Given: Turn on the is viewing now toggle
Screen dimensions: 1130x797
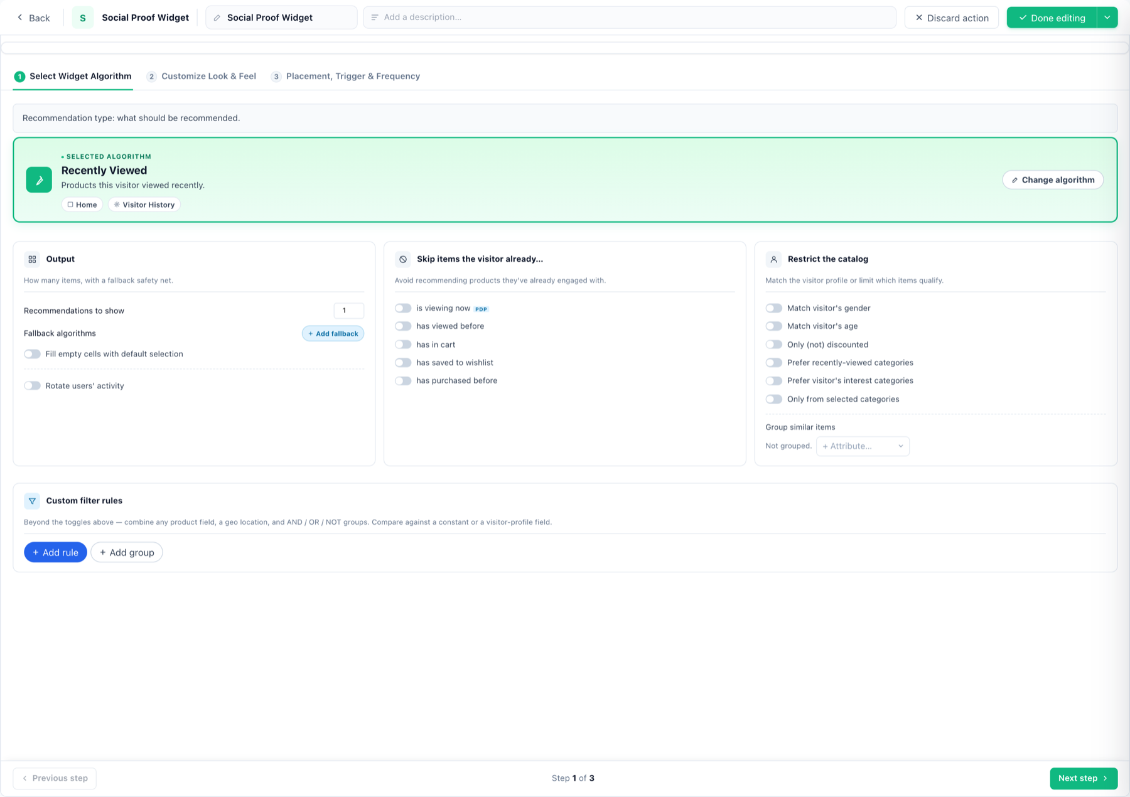Looking at the screenshot, I should [403, 308].
